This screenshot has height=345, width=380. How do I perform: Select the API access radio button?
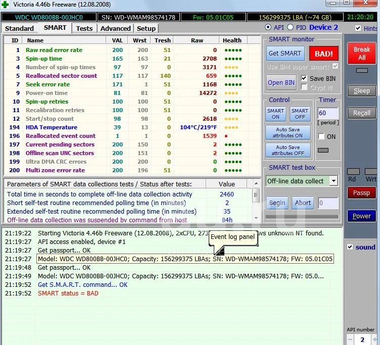coord(268,27)
